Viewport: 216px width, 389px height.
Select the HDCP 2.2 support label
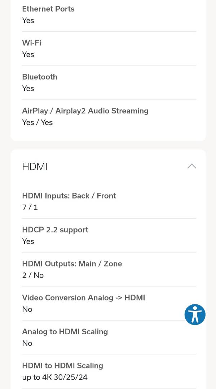click(x=55, y=230)
